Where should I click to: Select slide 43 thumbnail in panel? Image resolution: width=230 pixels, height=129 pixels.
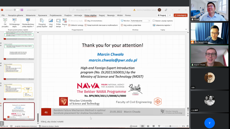(19, 51)
